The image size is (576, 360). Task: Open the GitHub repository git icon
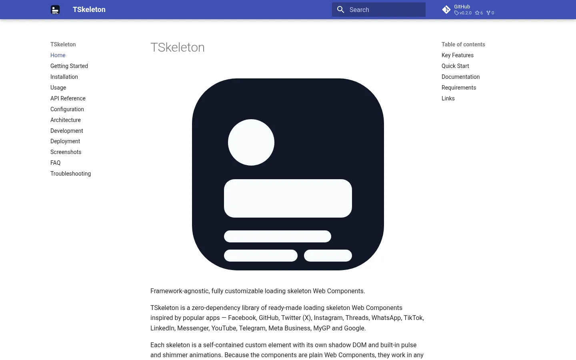click(446, 10)
